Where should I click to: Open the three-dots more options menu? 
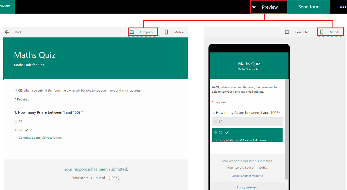(x=343, y=7)
